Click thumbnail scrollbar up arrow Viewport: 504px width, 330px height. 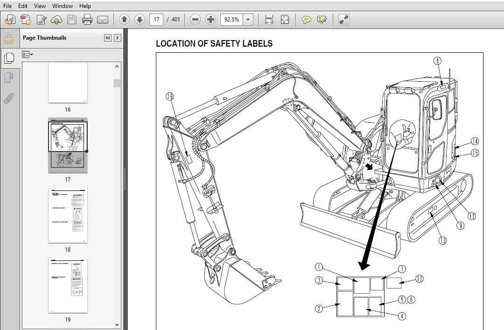pos(117,66)
